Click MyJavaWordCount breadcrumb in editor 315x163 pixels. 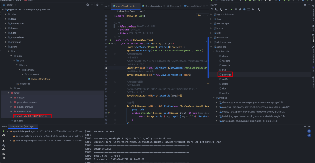[126, 11]
